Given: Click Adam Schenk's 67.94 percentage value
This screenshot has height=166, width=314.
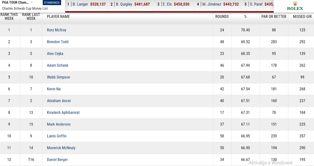Looking at the screenshot, I should 245,65.
